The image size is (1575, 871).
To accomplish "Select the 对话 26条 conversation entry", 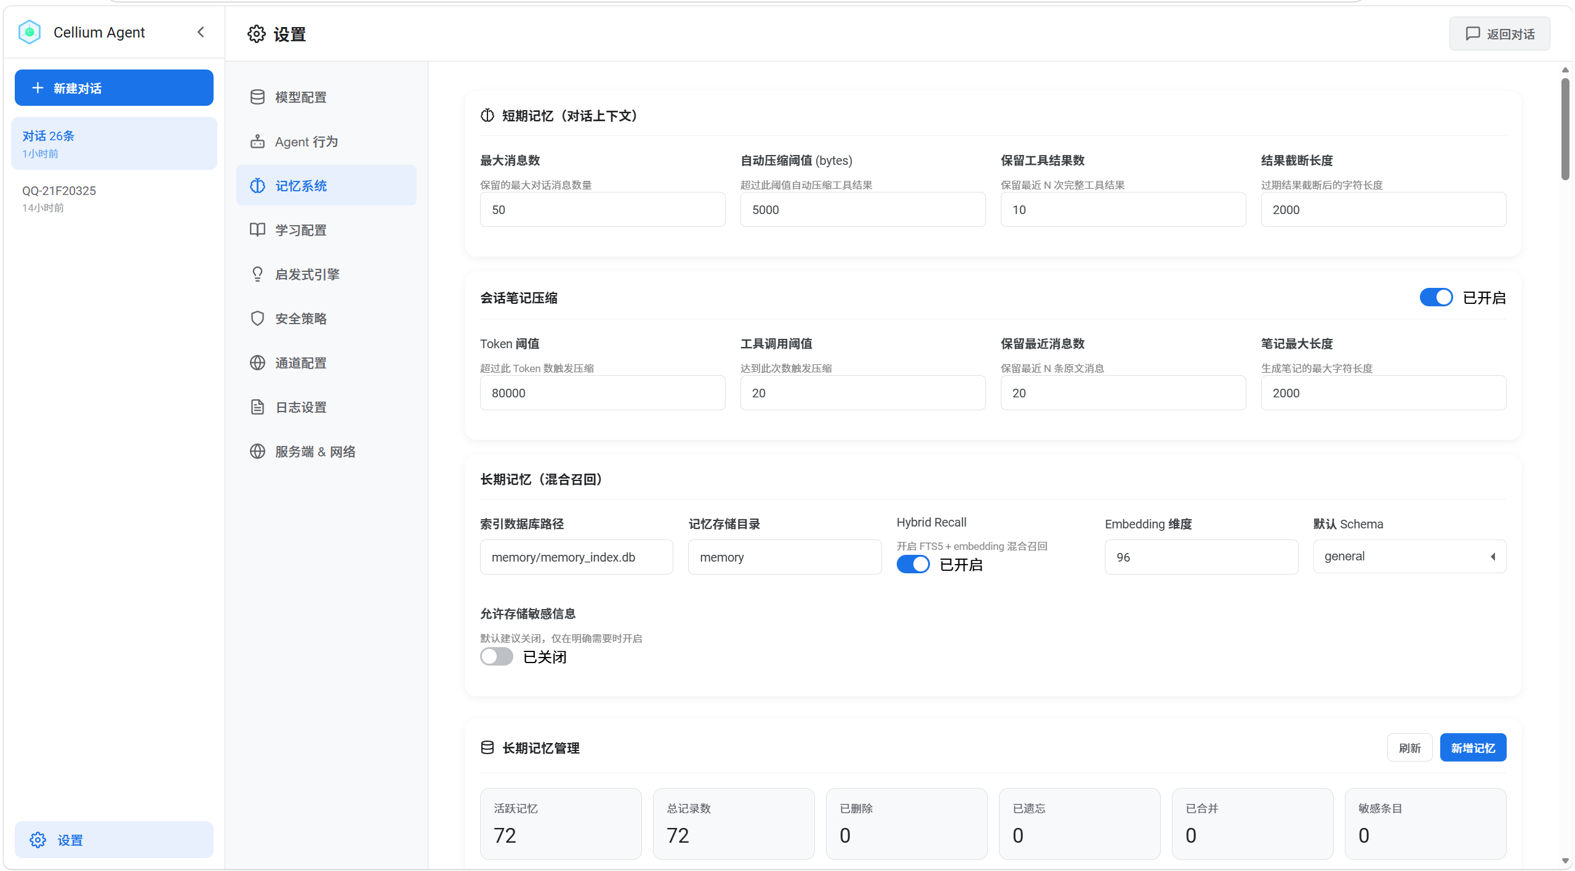I will [x=114, y=143].
